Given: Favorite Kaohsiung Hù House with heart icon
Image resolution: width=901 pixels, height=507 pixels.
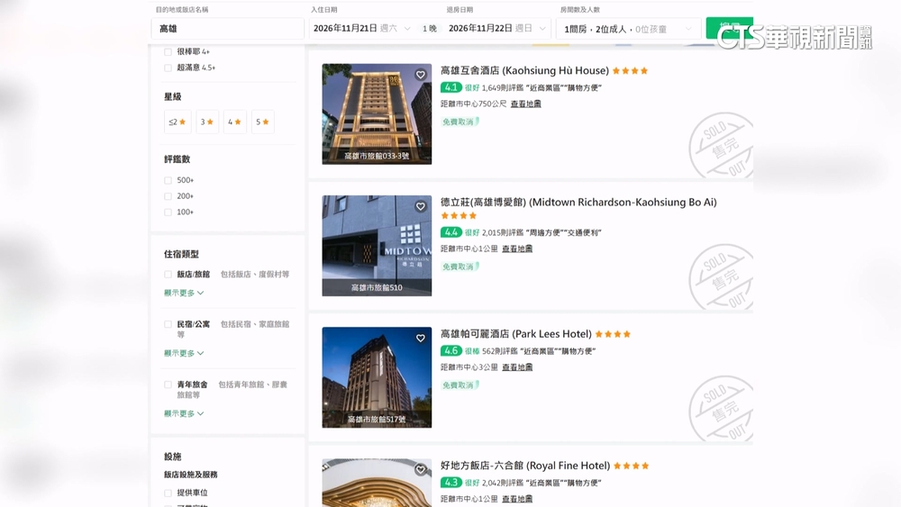Looking at the screenshot, I should coord(421,75).
